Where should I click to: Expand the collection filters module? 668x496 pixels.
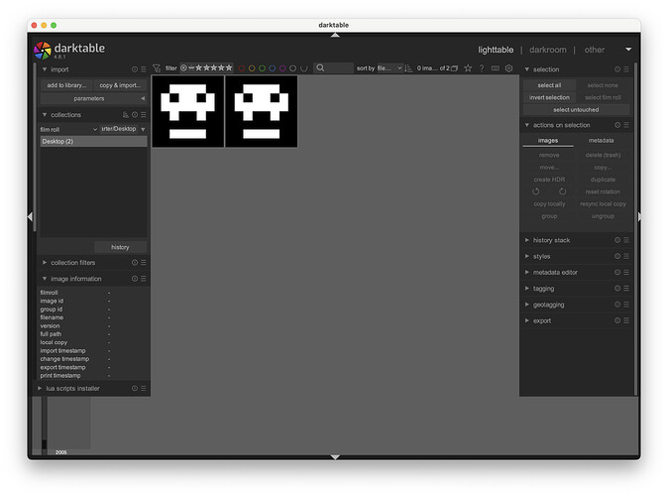(45, 263)
